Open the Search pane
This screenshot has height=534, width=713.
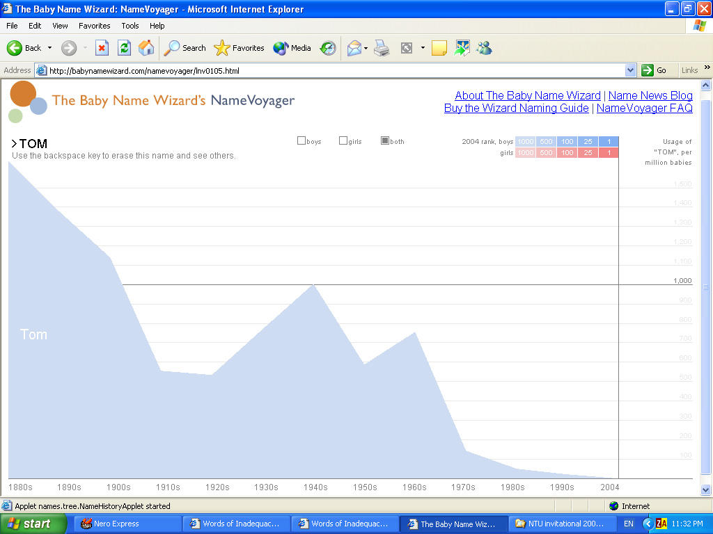[x=185, y=48]
